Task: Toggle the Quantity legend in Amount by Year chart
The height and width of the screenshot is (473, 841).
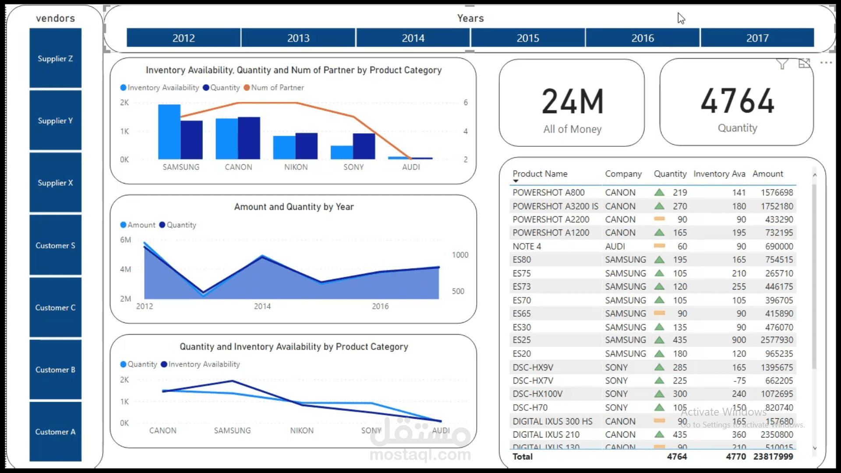Action: (177, 225)
